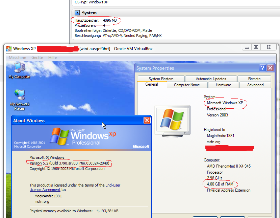This screenshot has width=280, height=218.
Task: Click the Windows XP Professional banner logo
Action: [x=83, y=136]
